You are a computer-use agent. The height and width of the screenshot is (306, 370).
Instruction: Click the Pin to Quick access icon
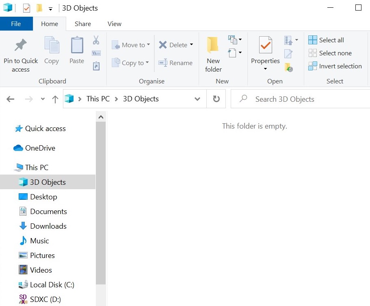(x=21, y=45)
